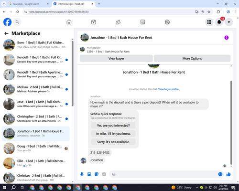Open the purple conversation info icon
The height and width of the screenshot is (191, 239).
pyautogui.click(x=227, y=38)
